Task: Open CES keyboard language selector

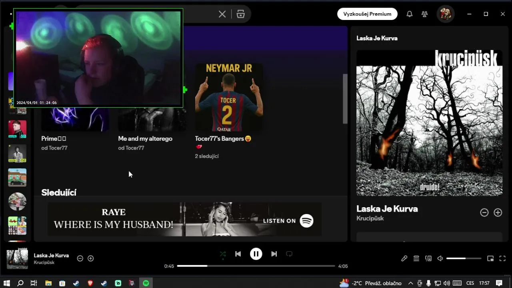Action: coord(470,283)
